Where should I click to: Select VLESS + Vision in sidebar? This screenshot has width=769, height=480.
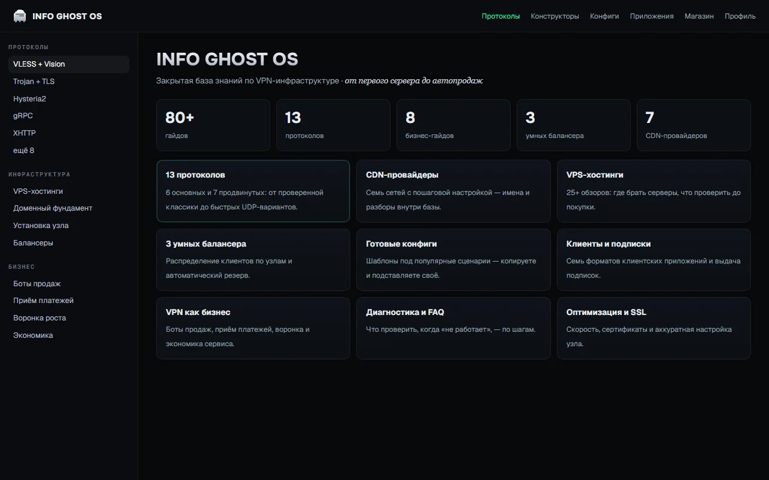click(68, 64)
